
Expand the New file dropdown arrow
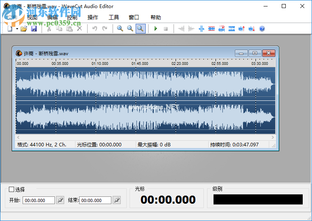[x=17, y=29]
